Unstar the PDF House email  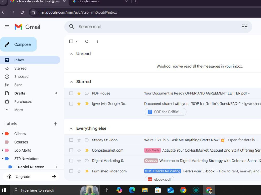[x=79, y=93]
